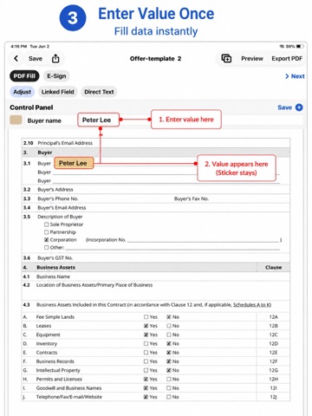Image resolution: width=312 pixels, height=416 pixels.
Task: Click the Offer-template 2 document title
Action: (x=155, y=59)
